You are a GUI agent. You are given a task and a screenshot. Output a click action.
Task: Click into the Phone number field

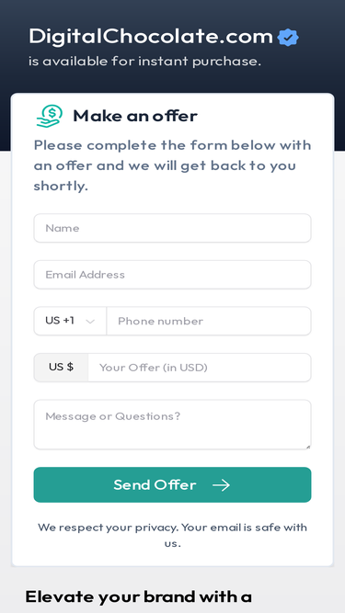coord(209,321)
